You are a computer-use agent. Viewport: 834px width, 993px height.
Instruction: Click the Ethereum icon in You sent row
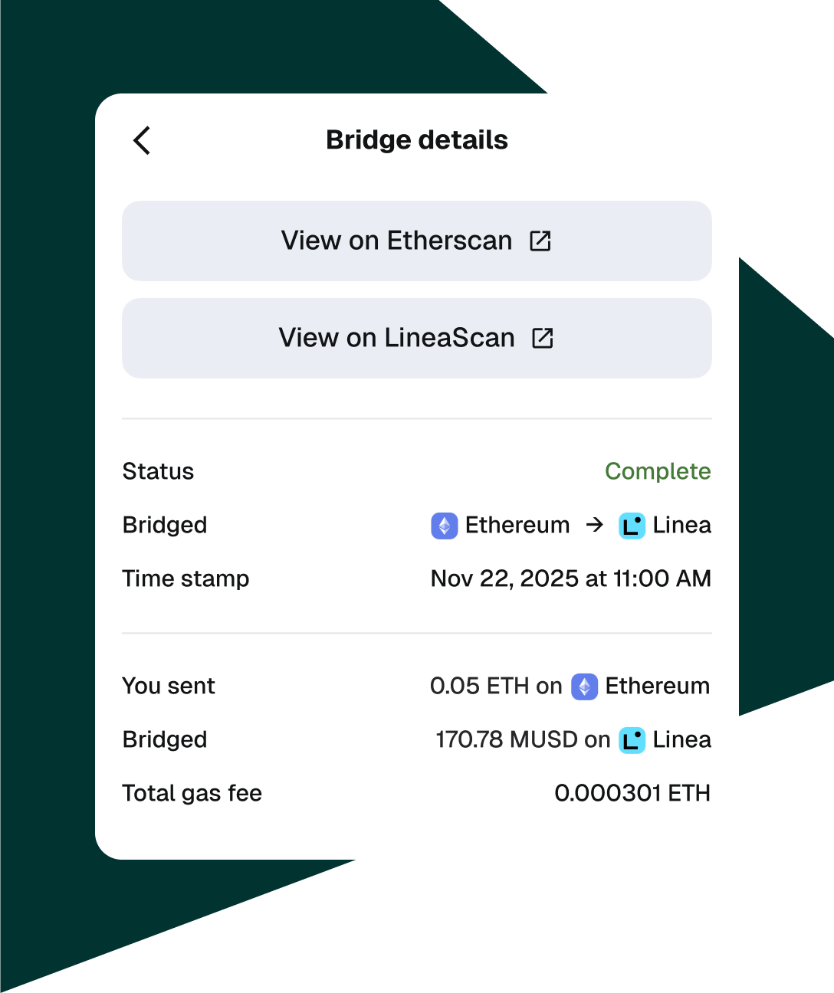click(584, 687)
